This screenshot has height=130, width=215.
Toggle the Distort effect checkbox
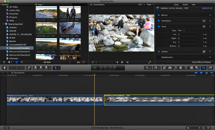tap(159, 51)
